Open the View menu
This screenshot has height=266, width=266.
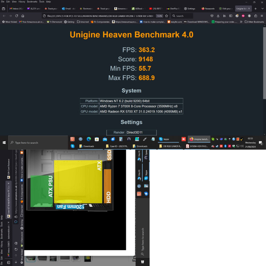point(14,2)
